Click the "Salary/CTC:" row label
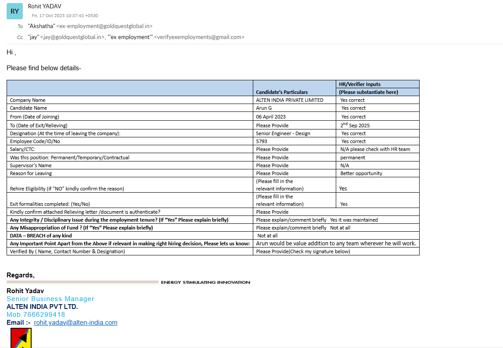The image size is (503, 348). tap(22, 149)
